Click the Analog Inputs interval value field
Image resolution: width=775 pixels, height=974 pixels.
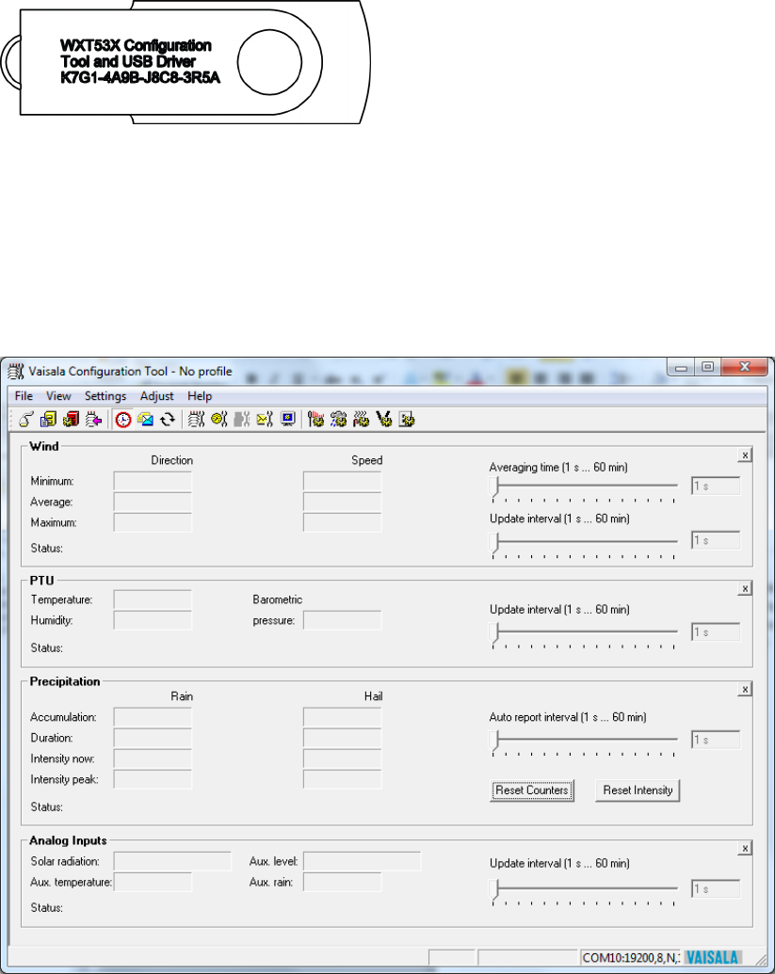(716, 889)
